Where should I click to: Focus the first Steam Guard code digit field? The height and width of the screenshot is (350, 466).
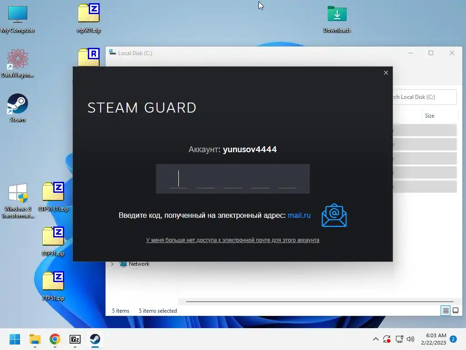click(x=178, y=179)
